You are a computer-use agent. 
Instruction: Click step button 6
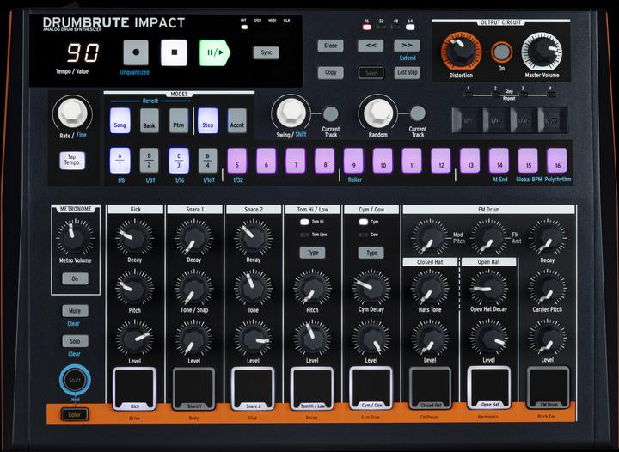[266, 161]
